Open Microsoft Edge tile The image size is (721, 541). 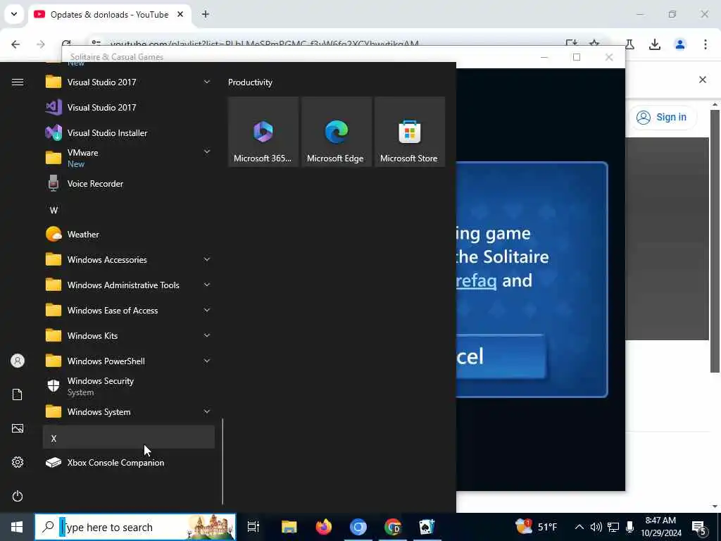pyautogui.click(x=337, y=132)
